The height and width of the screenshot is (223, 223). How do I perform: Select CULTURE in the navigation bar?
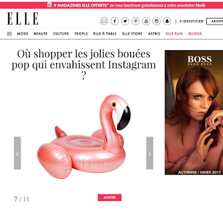[x=61, y=33]
